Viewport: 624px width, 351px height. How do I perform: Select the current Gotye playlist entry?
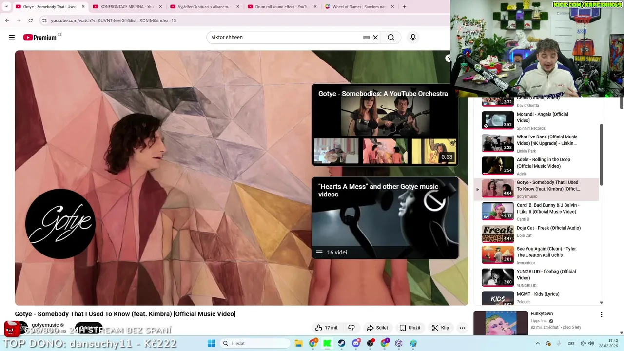[537, 189]
